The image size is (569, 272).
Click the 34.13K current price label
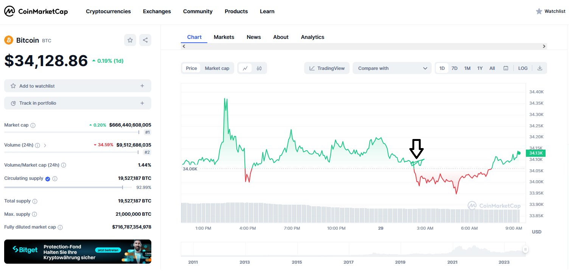coord(536,153)
